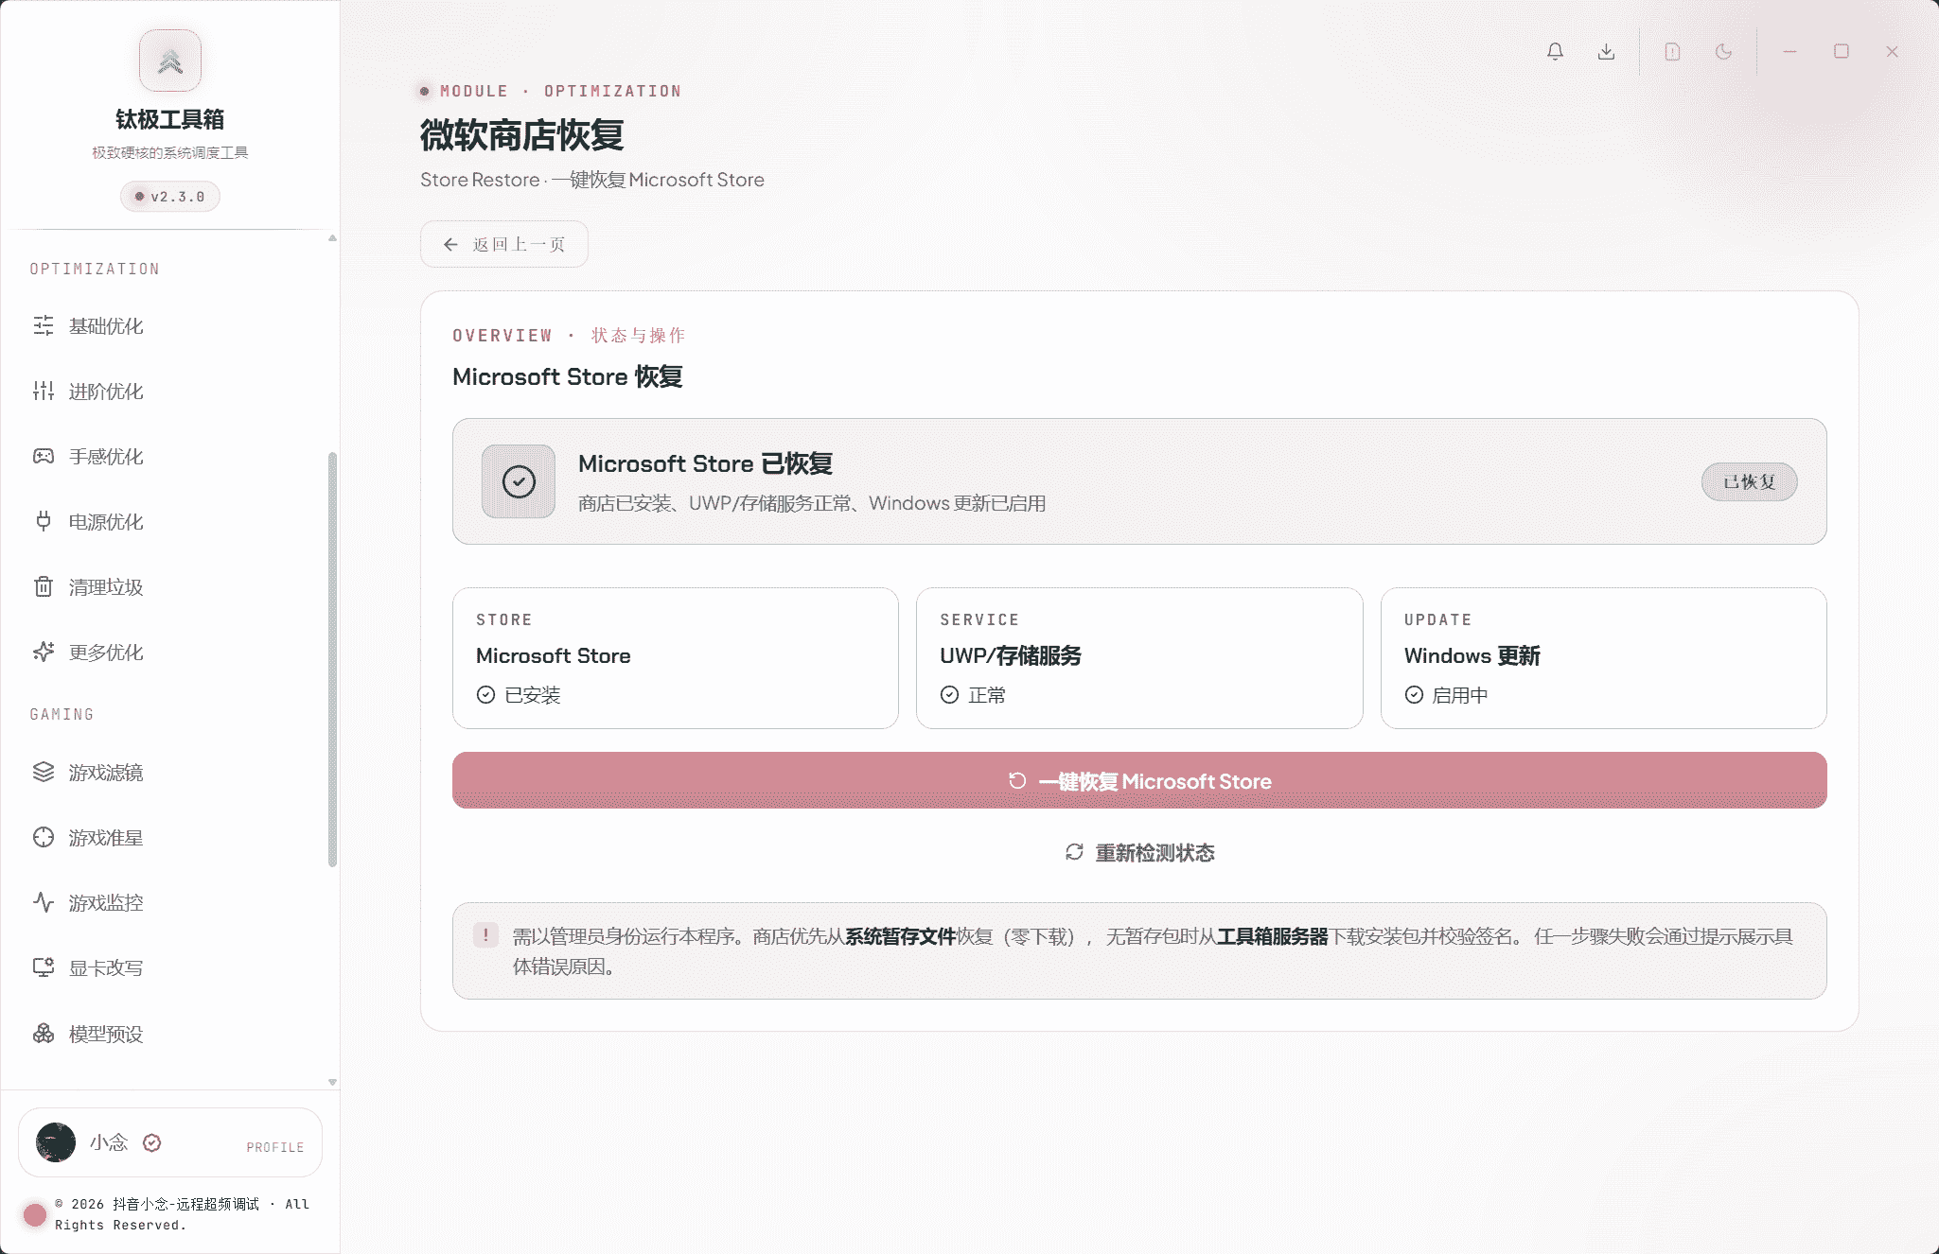The width and height of the screenshot is (1939, 1254).
Task: Click the 启用中 check icon
Action: pyautogui.click(x=1414, y=695)
